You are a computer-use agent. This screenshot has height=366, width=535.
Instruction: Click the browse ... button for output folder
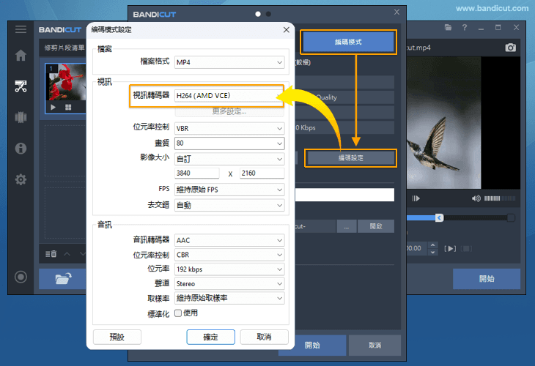coord(347,226)
